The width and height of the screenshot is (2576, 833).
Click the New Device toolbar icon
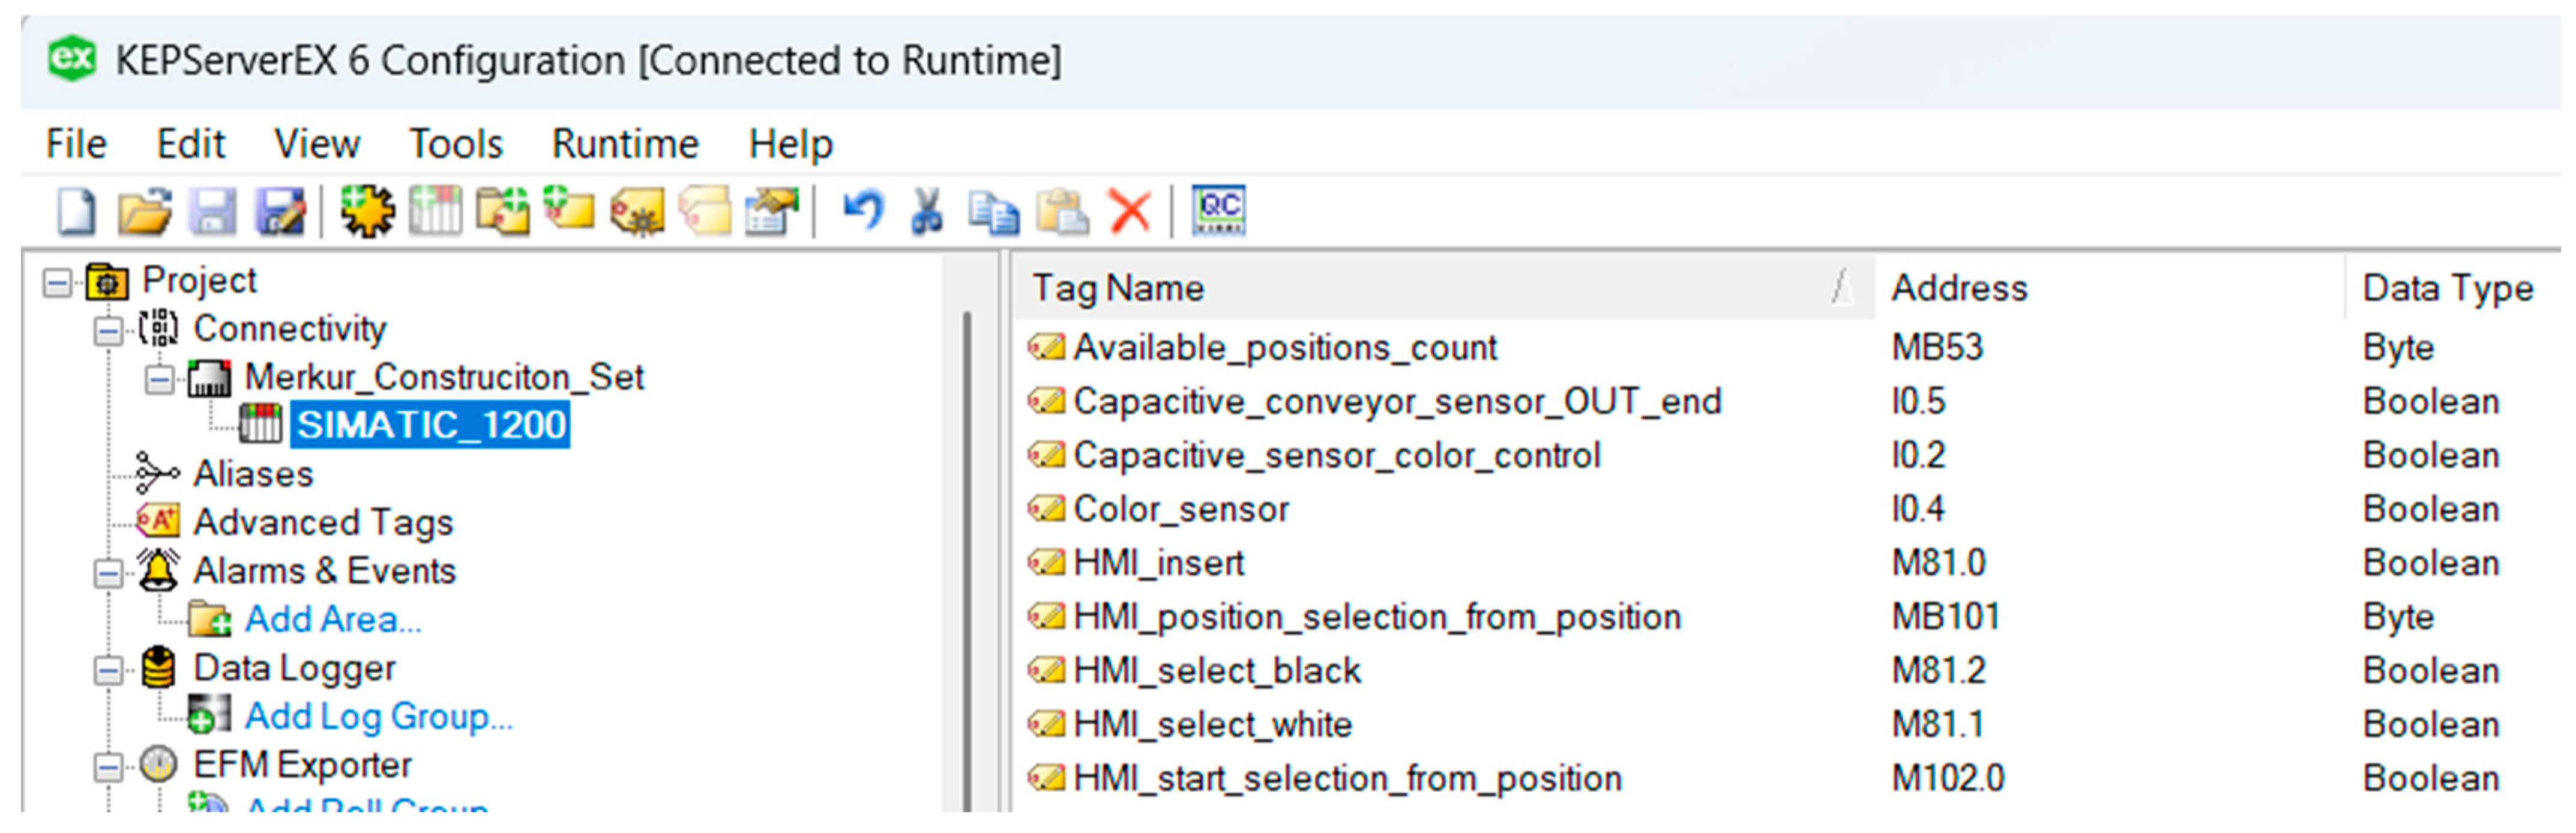pyautogui.click(x=435, y=211)
